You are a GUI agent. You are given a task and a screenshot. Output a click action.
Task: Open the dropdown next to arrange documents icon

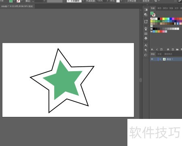[159, 1]
